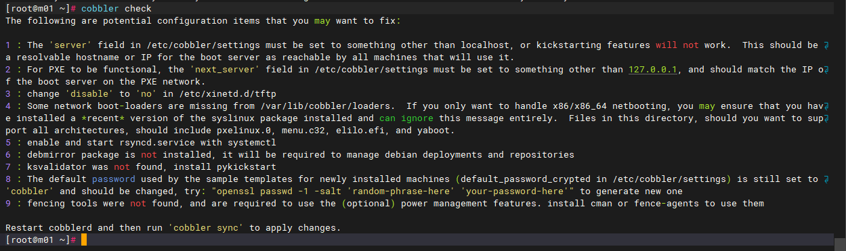Screen dimensions: 846x251
Task: Click the 'cobbler check' command text
Action: click(116, 9)
